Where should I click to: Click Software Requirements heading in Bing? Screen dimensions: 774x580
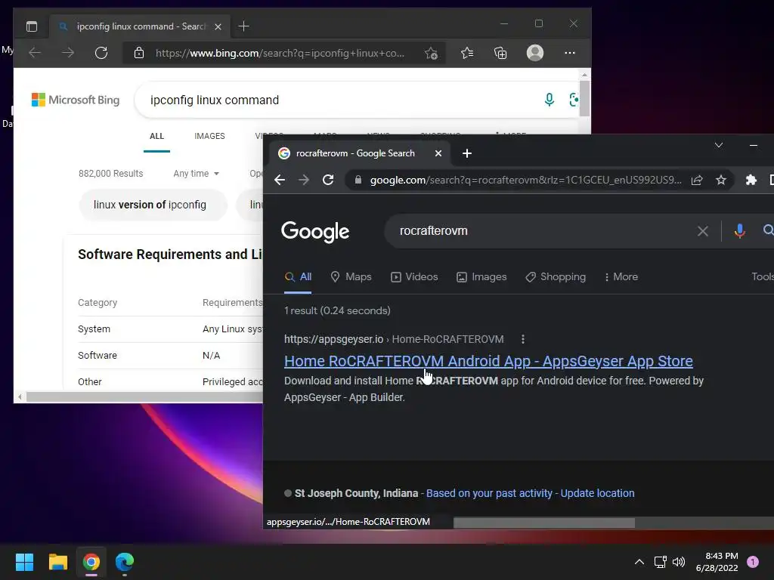point(170,255)
